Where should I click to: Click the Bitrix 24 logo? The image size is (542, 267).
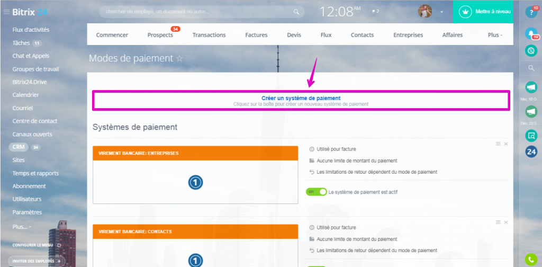[30, 12]
